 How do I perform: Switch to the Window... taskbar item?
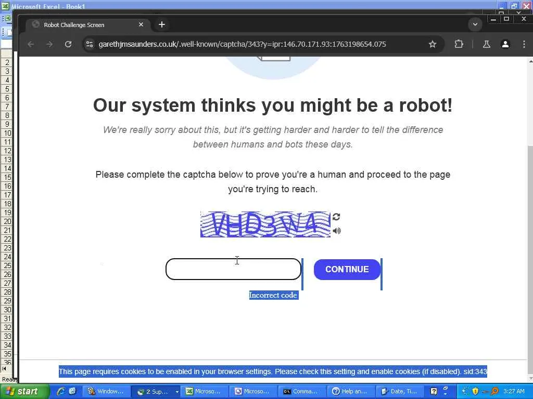click(x=106, y=391)
